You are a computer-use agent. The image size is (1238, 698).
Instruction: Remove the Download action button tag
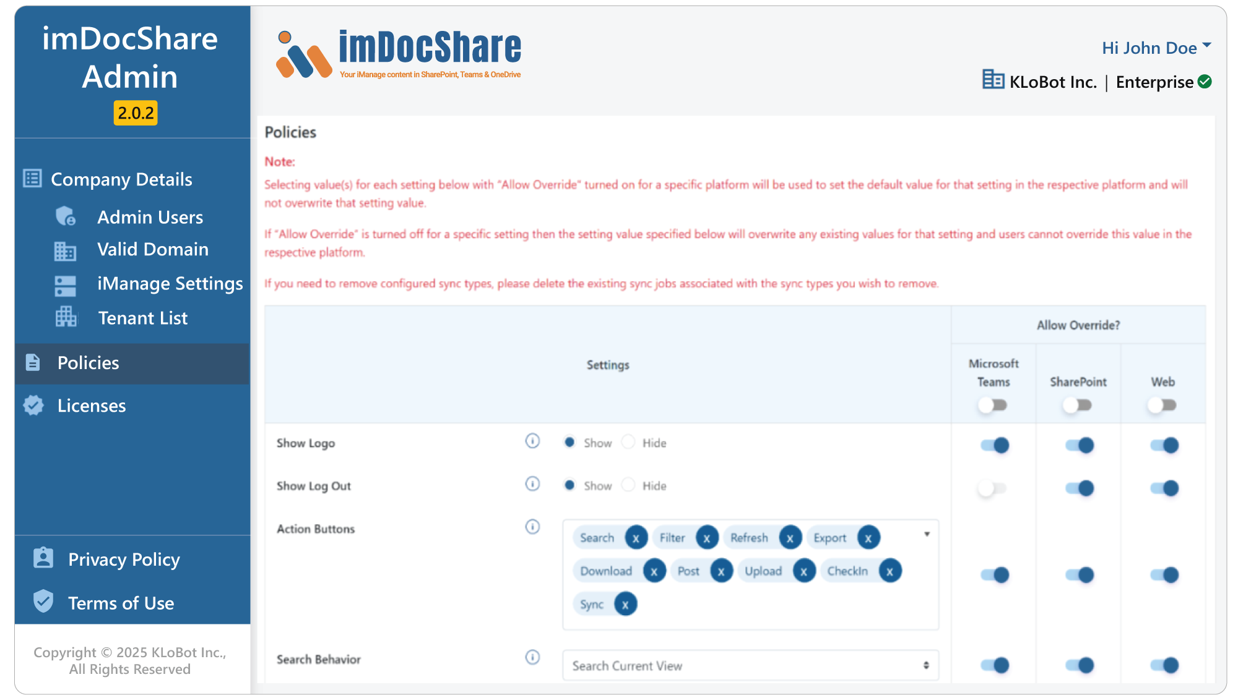pyautogui.click(x=654, y=571)
